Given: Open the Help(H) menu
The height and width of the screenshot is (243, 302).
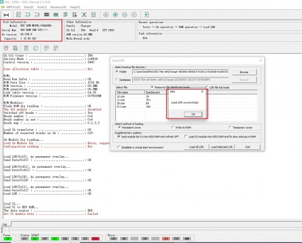Looking at the screenshot, I should click(75, 7).
